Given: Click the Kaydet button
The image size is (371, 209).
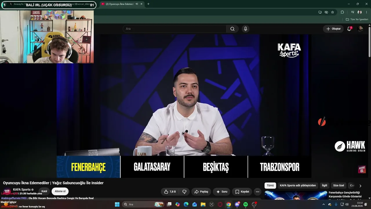Looking at the screenshot, I should [242, 192].
